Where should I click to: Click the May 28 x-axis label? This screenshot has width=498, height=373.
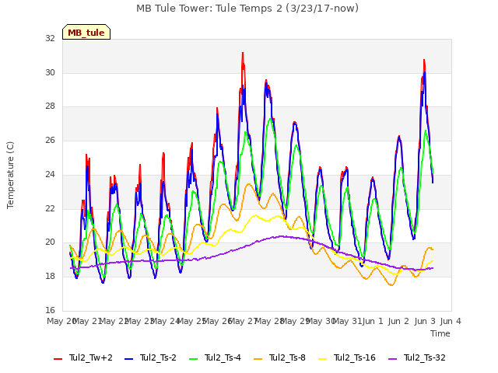click(x=269, y=321)
